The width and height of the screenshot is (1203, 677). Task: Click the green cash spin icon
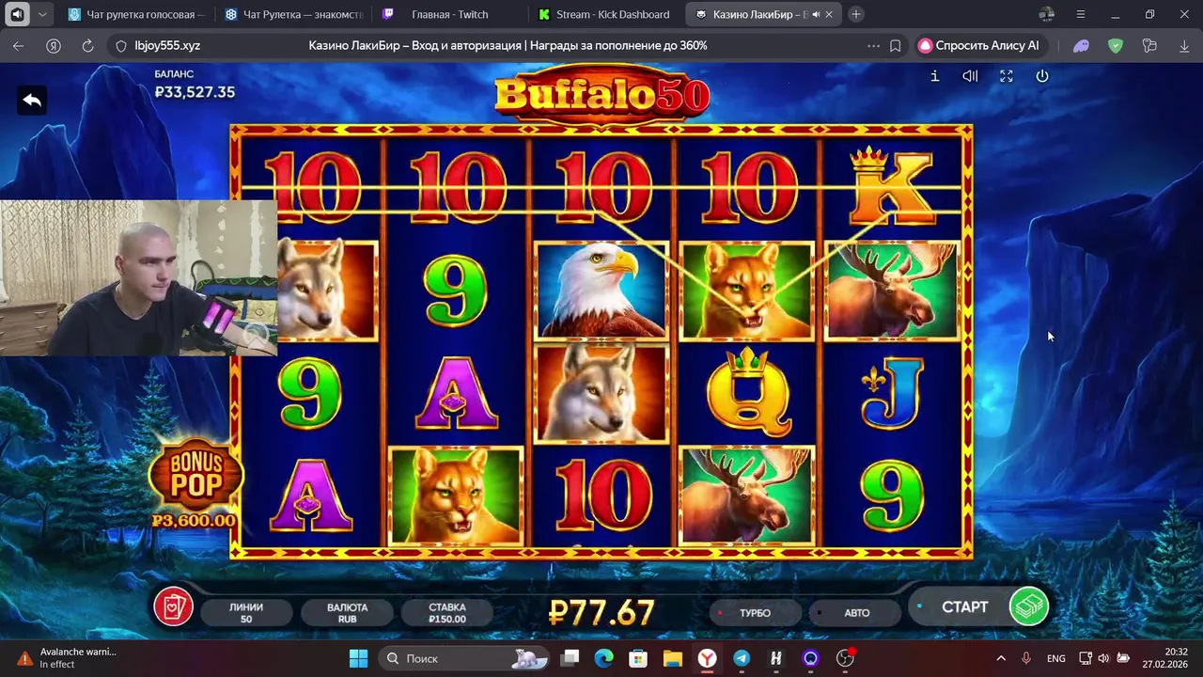pyautogui.click(x=1028, y=606)
